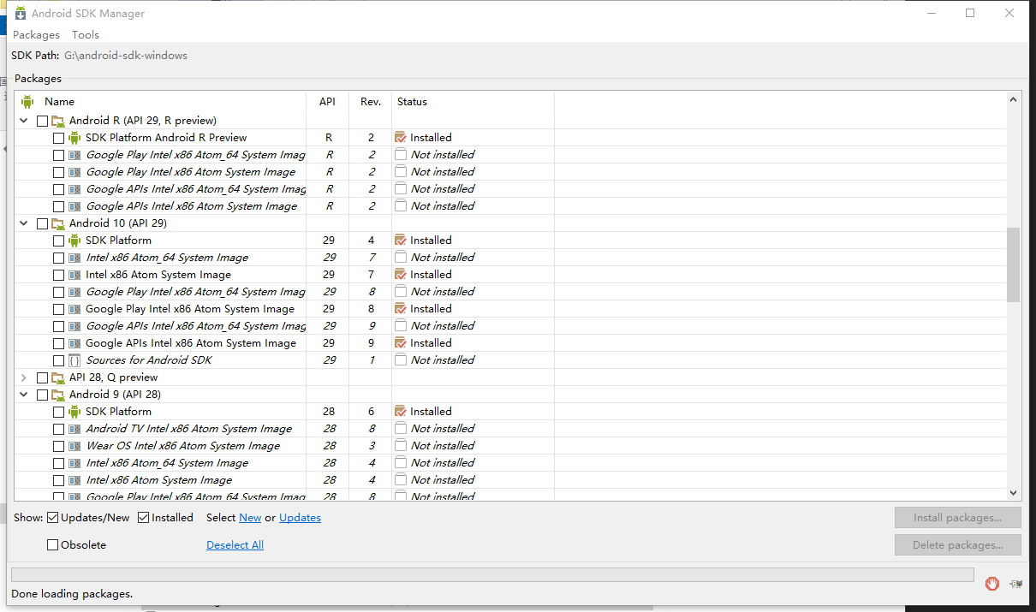Select the Google APIs Intel x86 Atom System Image 29 row

click(x=511, y=343)
